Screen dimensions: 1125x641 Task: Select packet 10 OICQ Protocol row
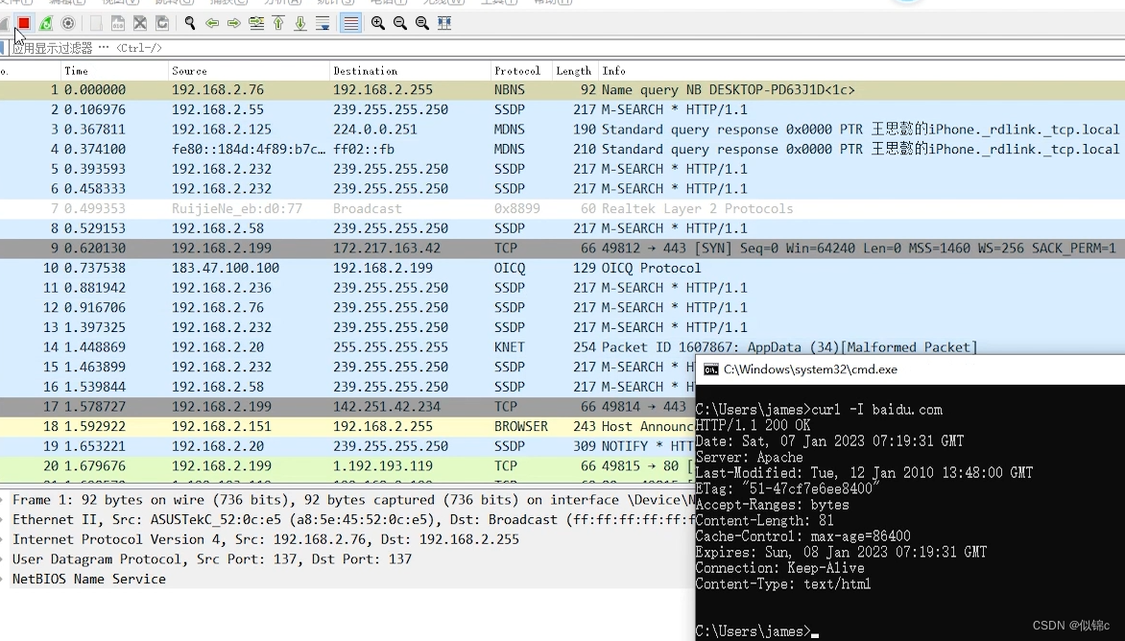click(x=562, y=268)
